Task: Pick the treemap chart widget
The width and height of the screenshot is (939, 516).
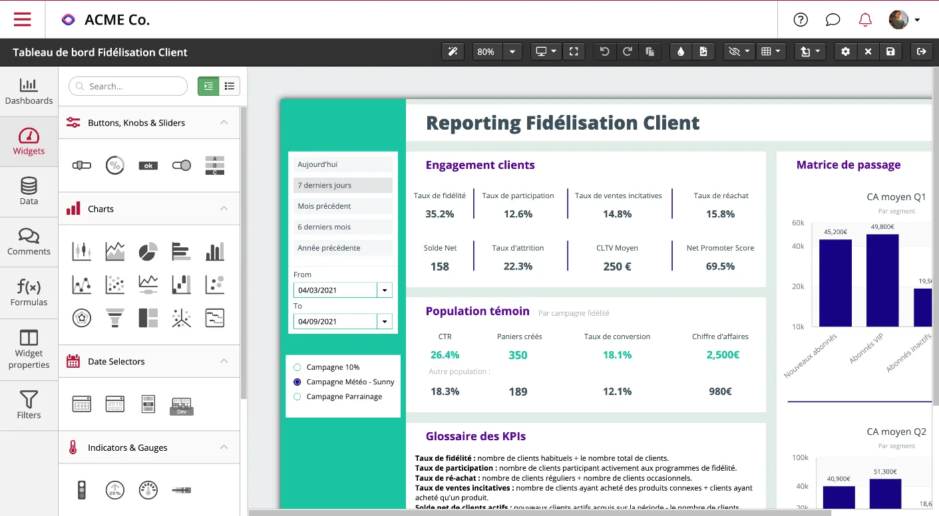Action: coord(148,318)
